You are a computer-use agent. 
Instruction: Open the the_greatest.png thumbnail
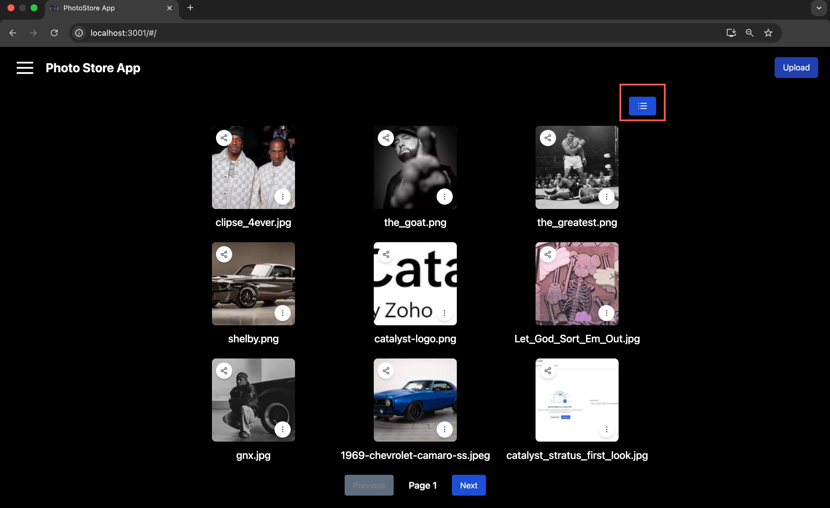[577, 167]
